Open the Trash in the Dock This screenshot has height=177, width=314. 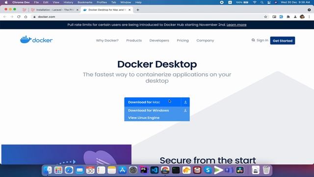coord(266,170)
